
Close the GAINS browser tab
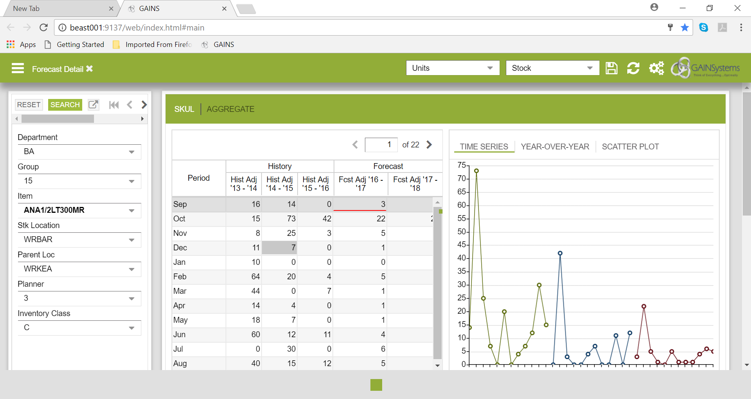tap(224, 9)
